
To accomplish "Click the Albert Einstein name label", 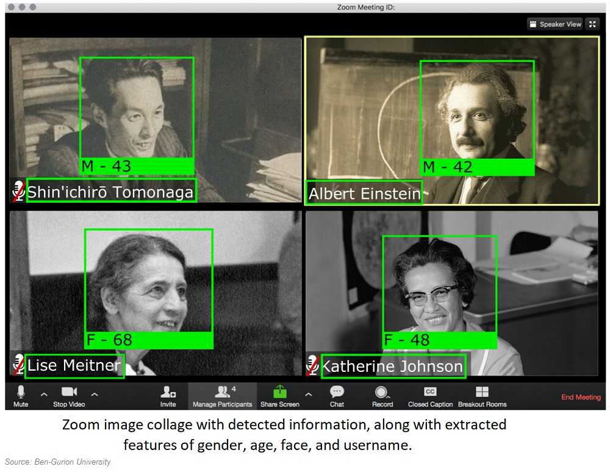I will pyautogui.click(x=364, y=193).
